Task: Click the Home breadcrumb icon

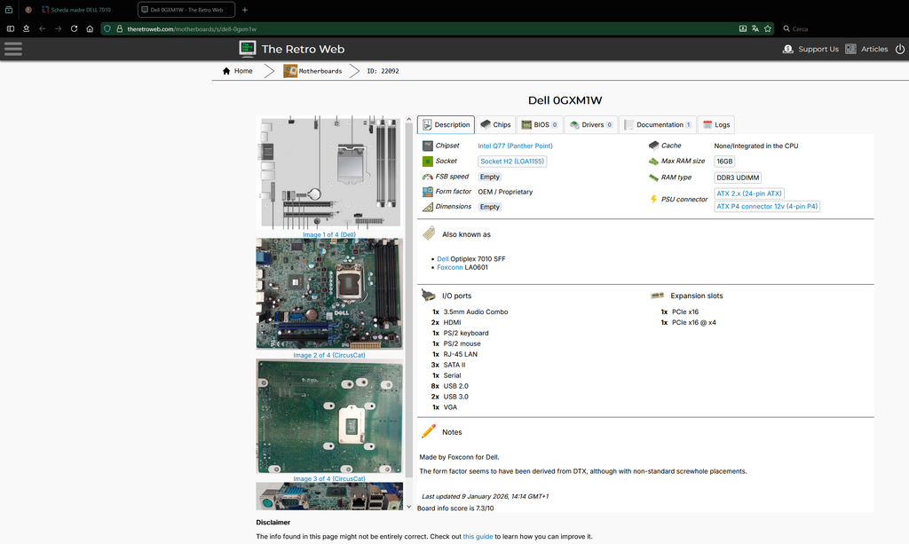Action: [226, 71]
